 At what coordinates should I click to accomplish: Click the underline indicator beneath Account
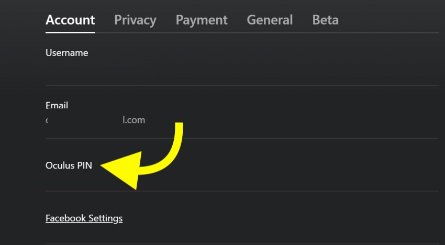(70, 32)
